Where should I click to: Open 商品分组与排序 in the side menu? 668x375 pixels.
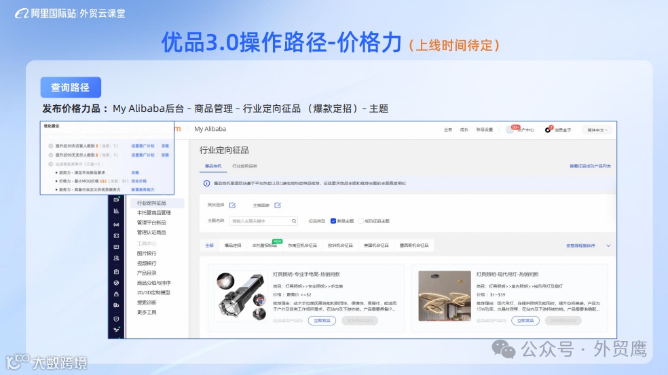click(x=154, y=283)
